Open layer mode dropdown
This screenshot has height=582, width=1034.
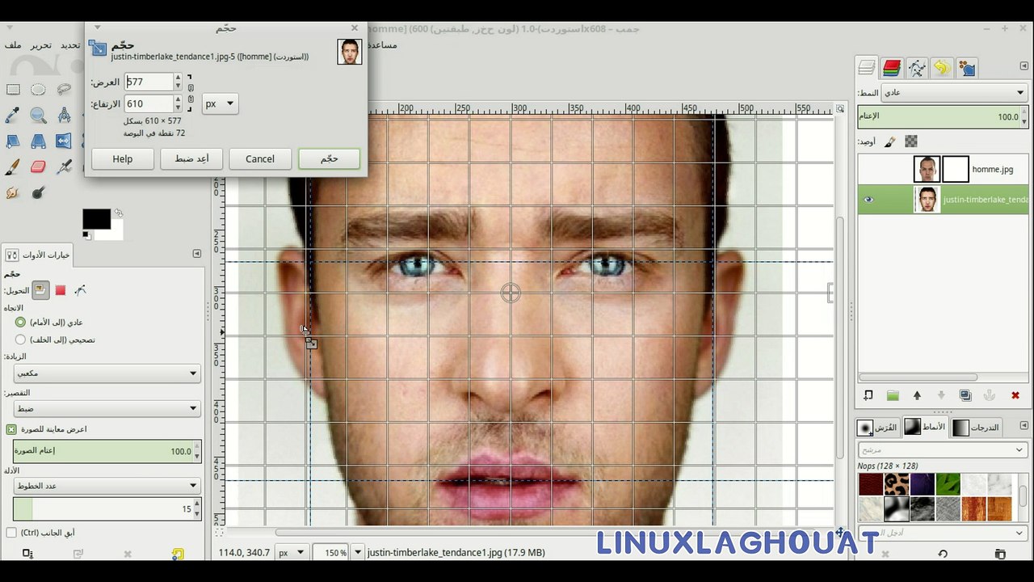click(x=955, y=93)
